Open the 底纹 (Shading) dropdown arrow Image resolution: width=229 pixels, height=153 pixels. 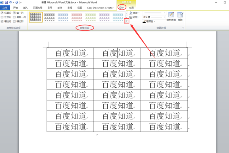click(x=139, y=13)
